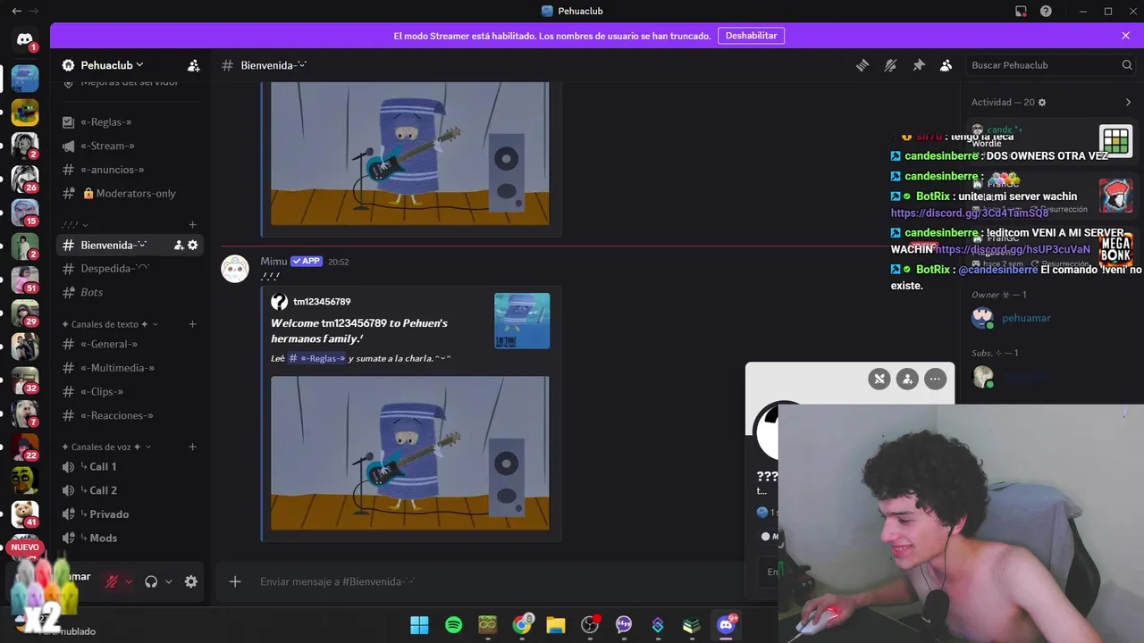This screenshot has width=1144, height=643.
Task: Click the #«-Reglas-» link in welcome embed
Action: click(317, 358)
